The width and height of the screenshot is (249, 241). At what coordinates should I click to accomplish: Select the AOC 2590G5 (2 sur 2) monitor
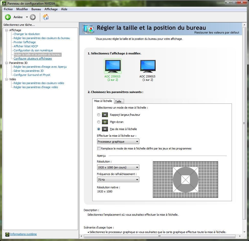point(113,70)
